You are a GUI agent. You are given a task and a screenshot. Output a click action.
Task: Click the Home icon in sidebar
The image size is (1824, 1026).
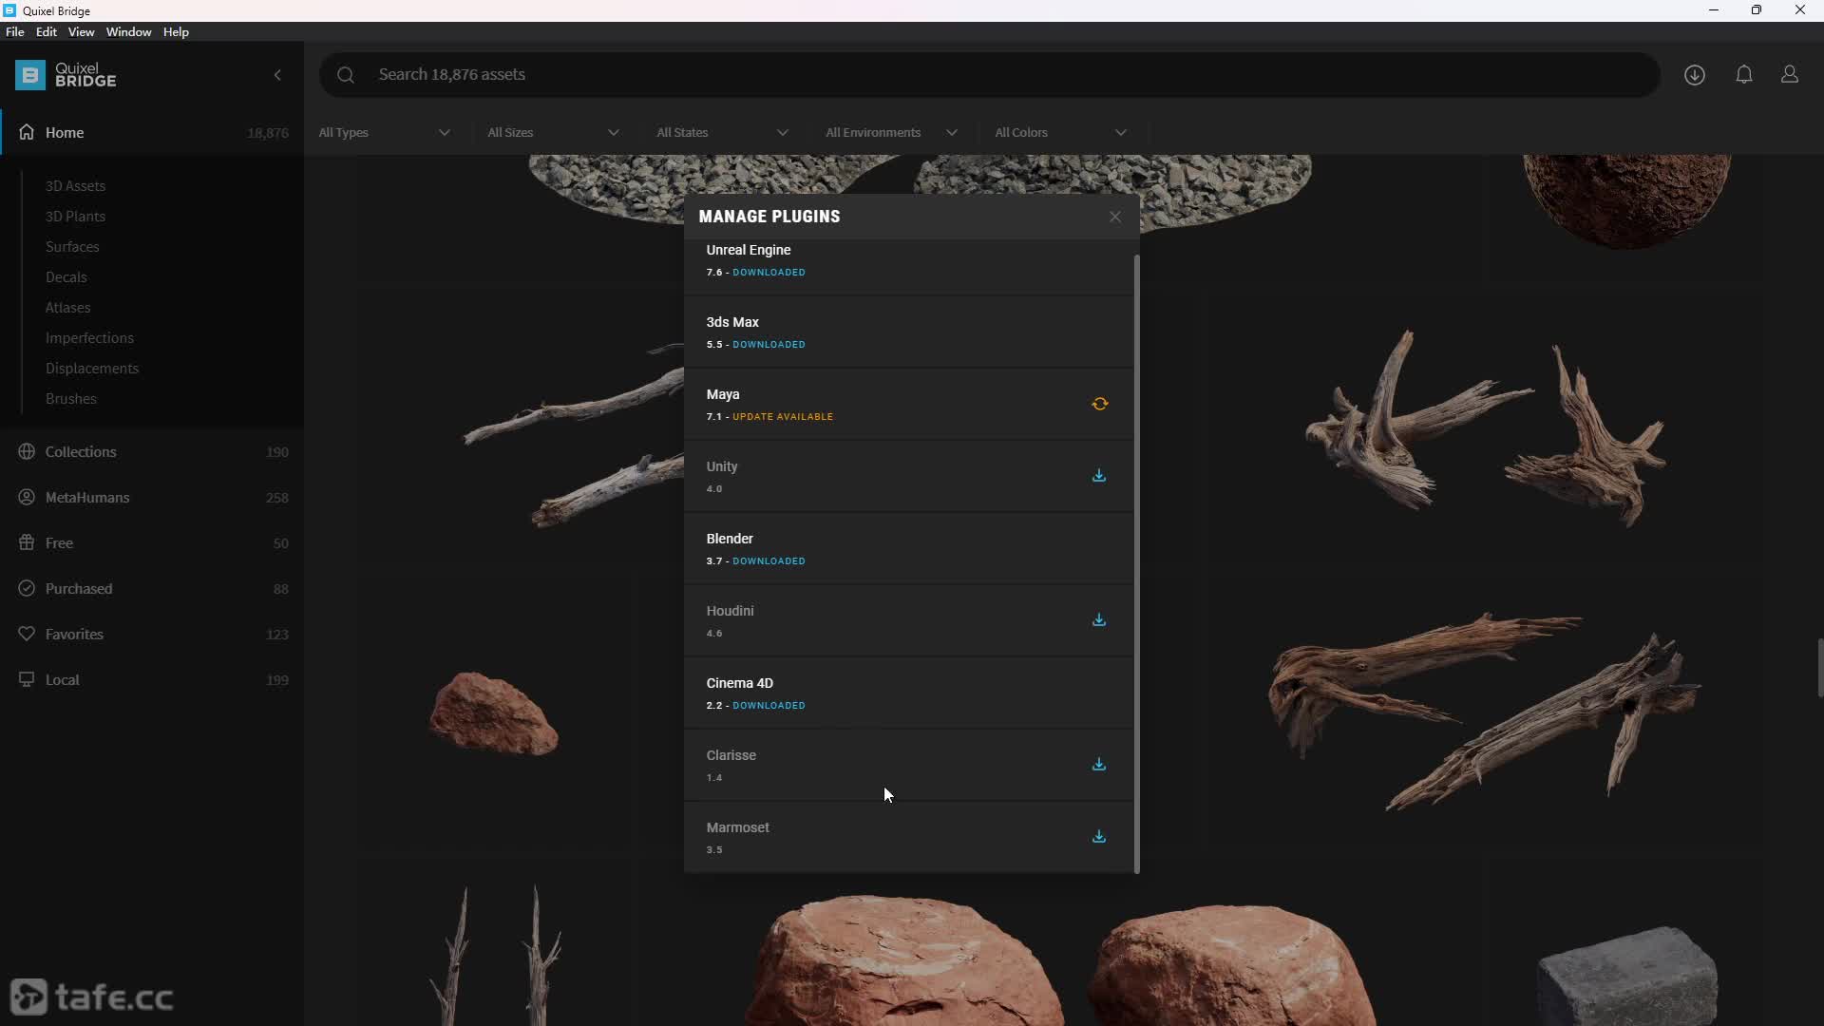[x=27, y=132]
